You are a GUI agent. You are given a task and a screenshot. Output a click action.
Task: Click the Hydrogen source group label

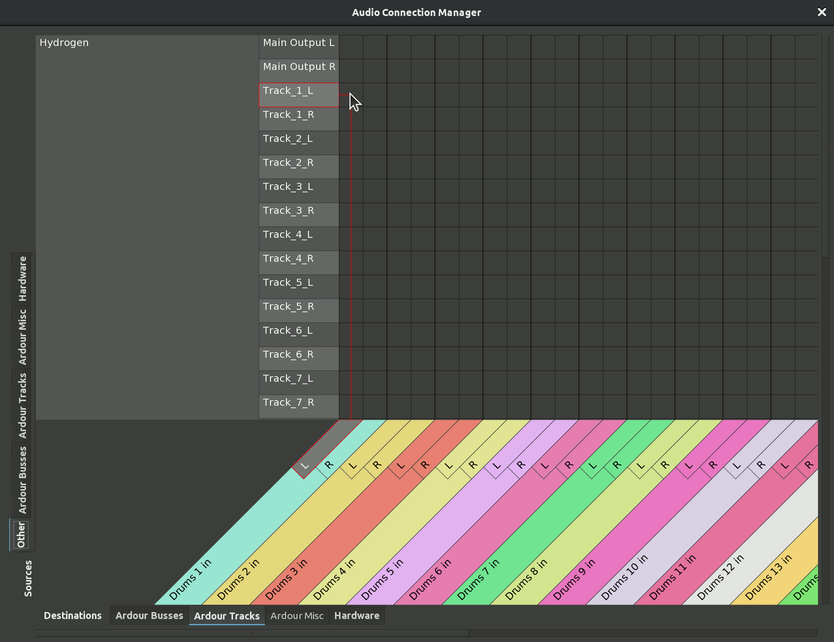(64, 43)
